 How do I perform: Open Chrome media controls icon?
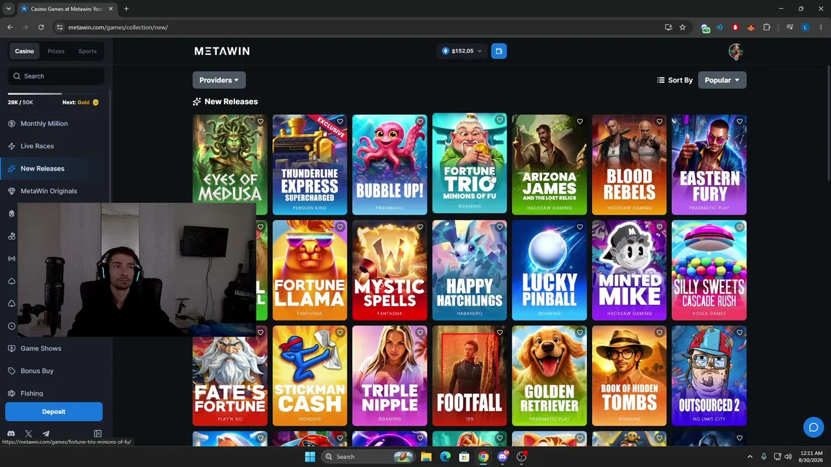click(x=789, y=27)
